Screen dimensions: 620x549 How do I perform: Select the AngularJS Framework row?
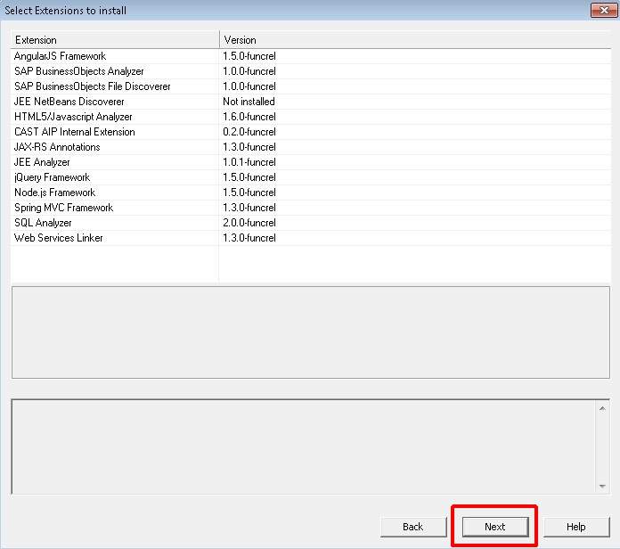311,56
